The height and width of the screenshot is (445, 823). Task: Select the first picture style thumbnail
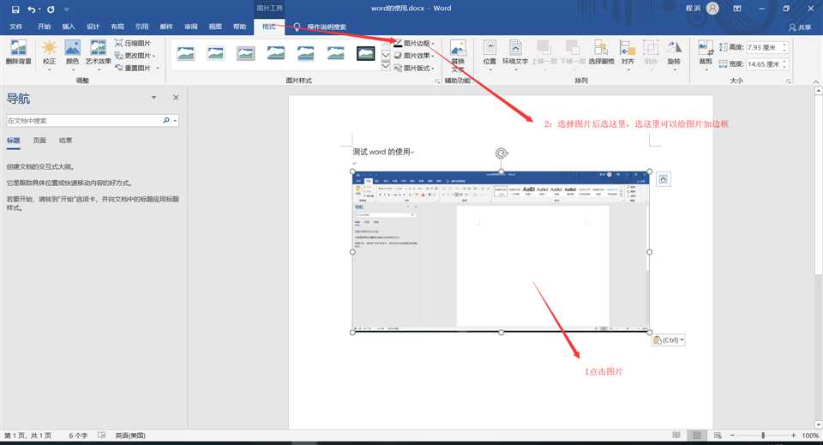pyautogui.click(x=186, y=53)
